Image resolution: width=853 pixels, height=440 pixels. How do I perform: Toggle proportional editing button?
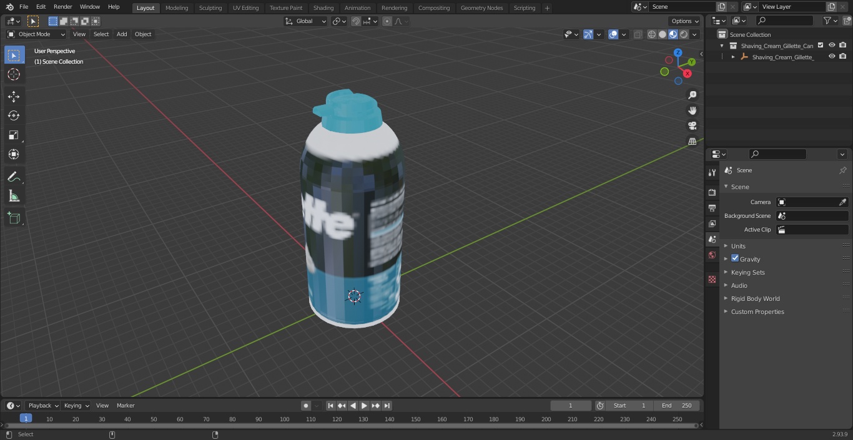tap(387, 21)
